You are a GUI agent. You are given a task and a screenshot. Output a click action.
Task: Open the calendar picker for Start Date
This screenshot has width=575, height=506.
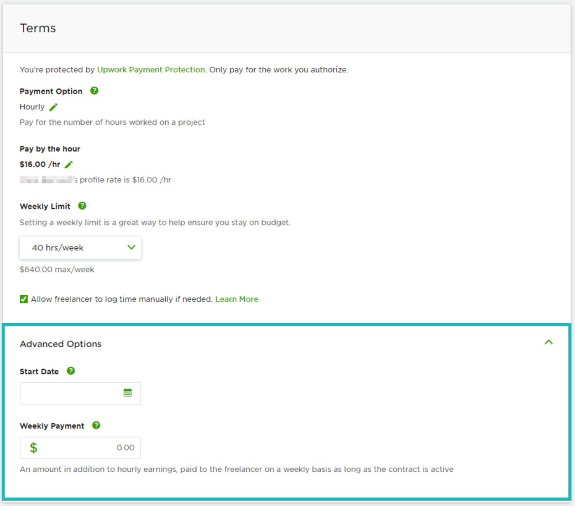[128, 393]
